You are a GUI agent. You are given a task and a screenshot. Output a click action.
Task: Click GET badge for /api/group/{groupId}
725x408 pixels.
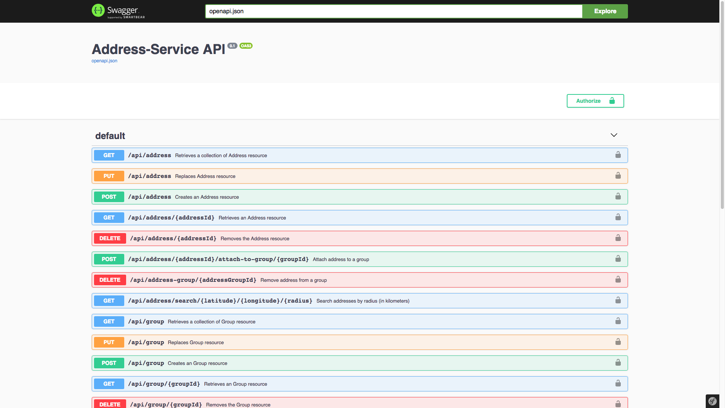[x=109, y=384]
